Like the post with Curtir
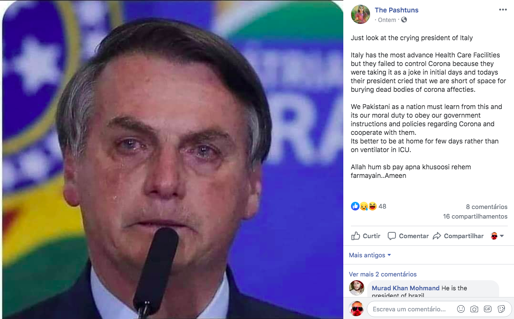Image resolution: width=514 pixels, height=319 pixels. (x=366, y=236)
